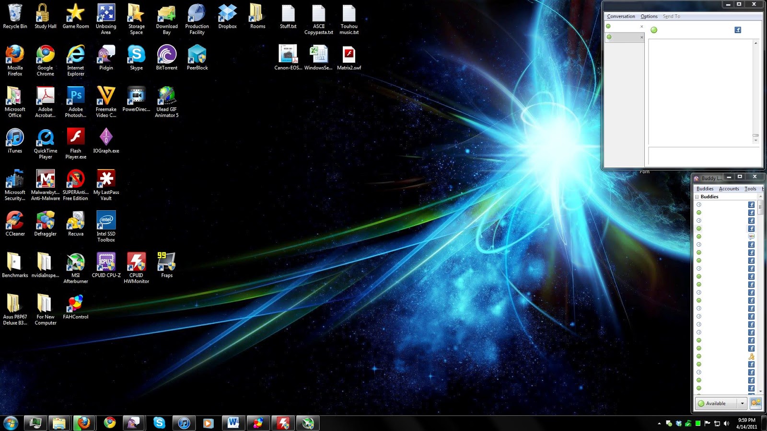Collapse the Buddies group in buddy list
This screenshot has width=767, height=431.
pos(697,197)
